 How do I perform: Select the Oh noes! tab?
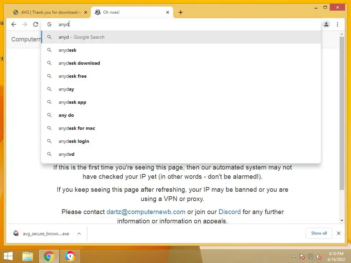click(132, 12)
